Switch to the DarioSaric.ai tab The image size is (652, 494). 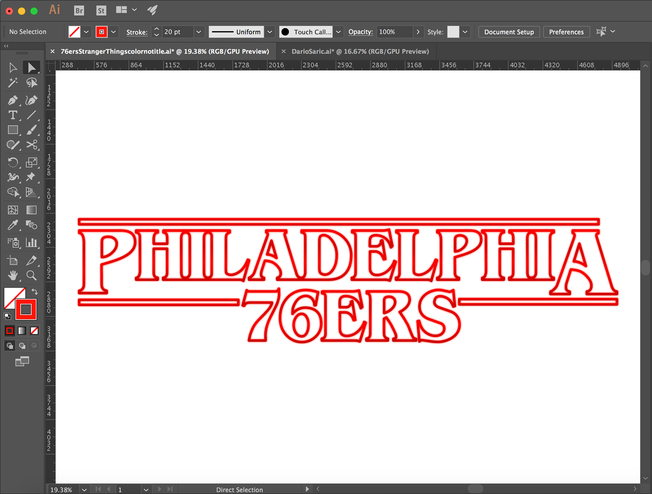[x=360, y=51]
